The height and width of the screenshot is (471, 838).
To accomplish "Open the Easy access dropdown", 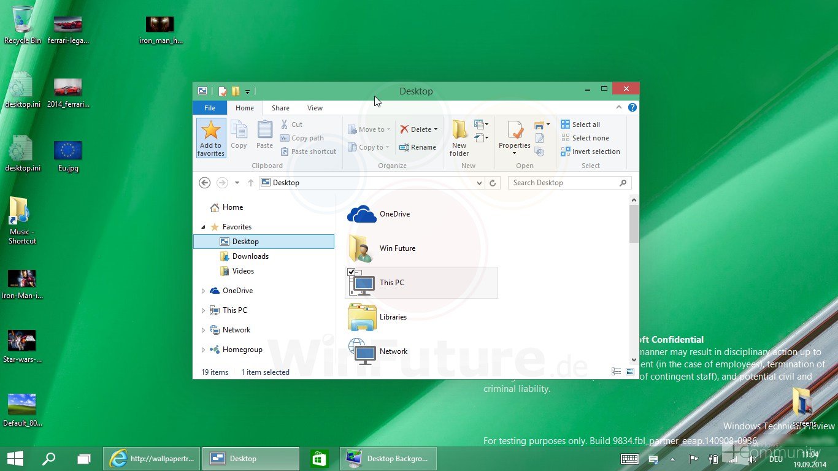I will tap(482, 138).
